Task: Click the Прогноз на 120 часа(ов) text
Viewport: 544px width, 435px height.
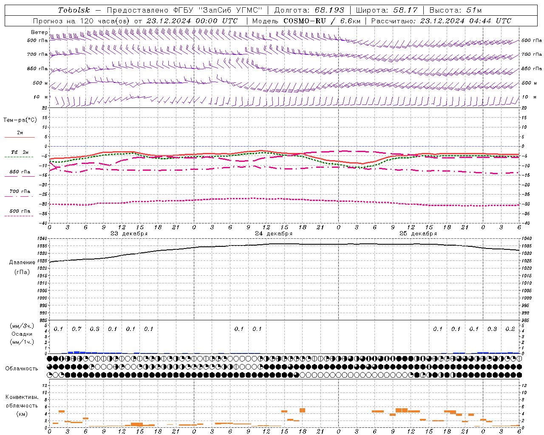Action: click(82, 21)
